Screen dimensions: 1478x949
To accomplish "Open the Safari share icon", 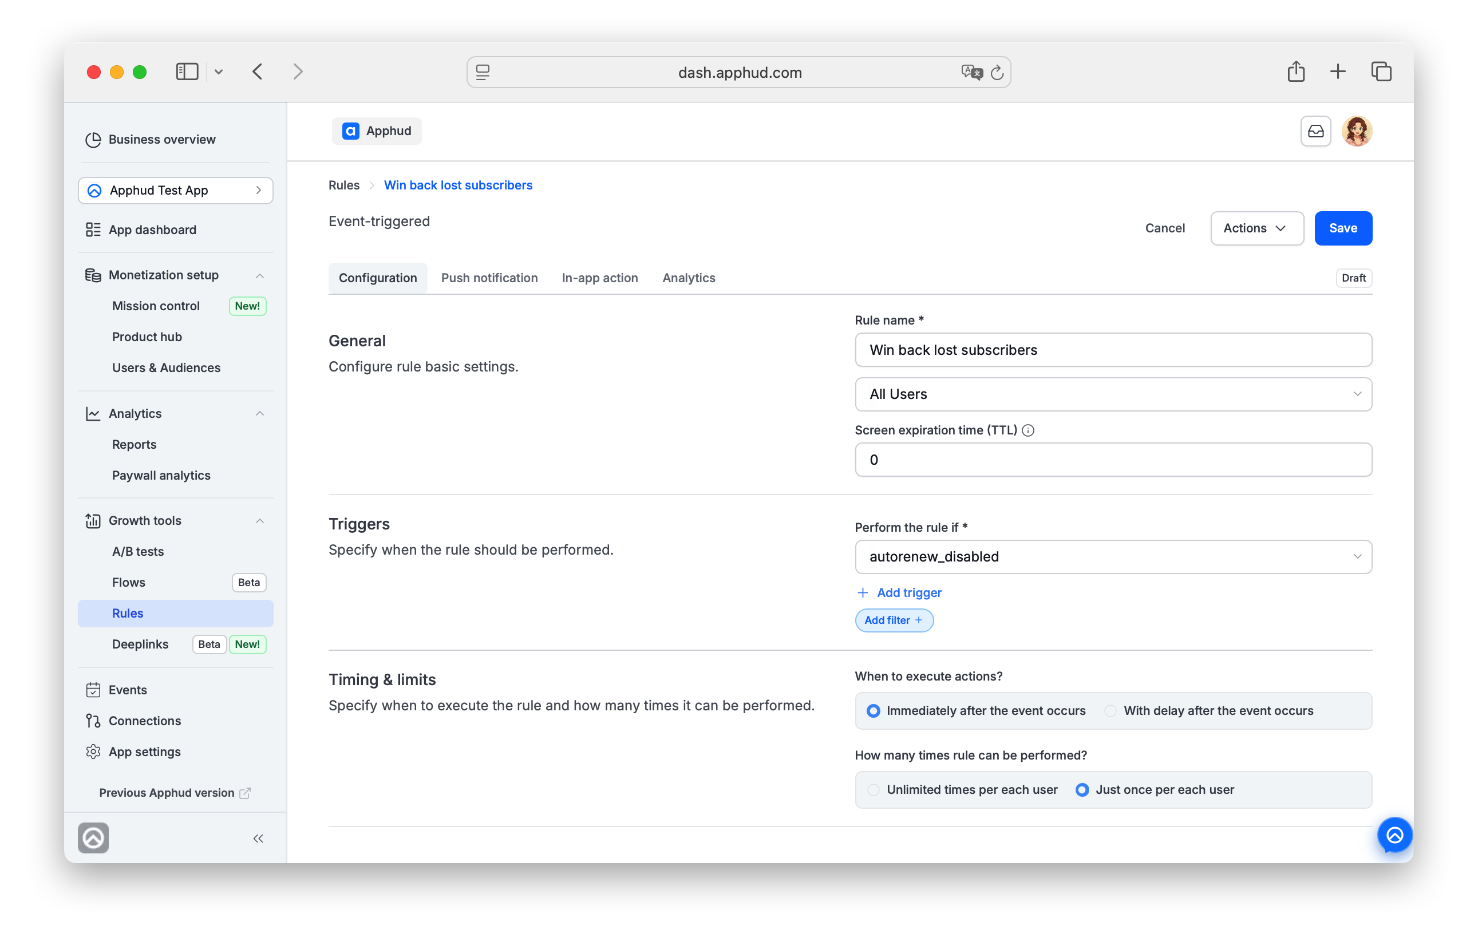I will (x=1295, y=72).
